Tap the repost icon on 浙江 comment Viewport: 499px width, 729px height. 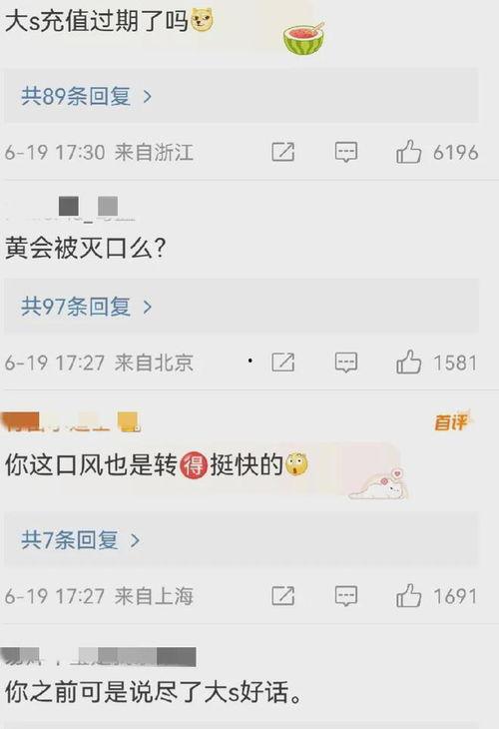(x=283, y=152)
